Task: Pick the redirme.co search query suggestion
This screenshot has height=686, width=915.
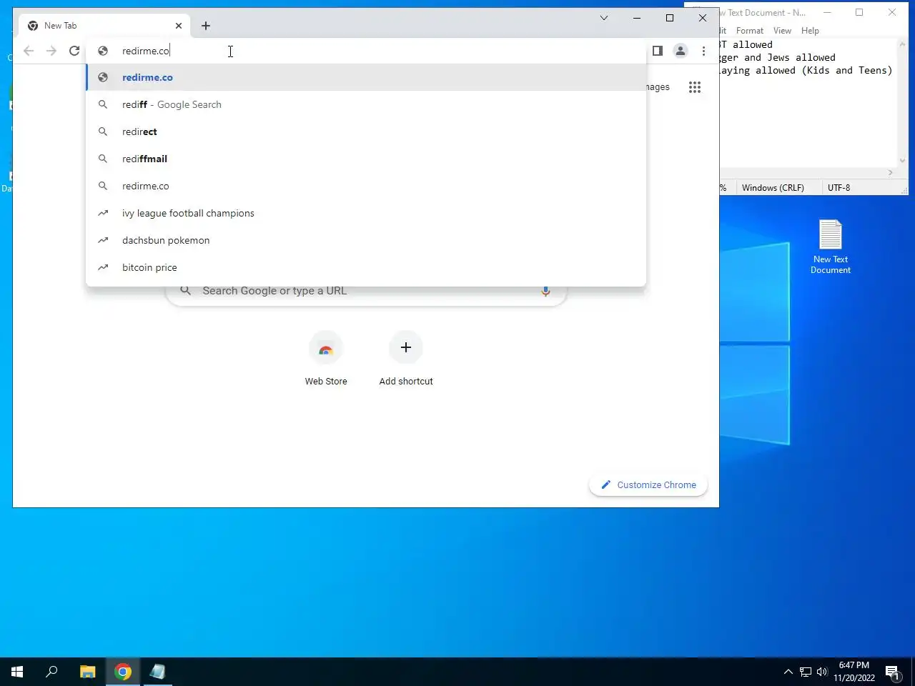Action: pyautogui.click(x=366, y=186)
